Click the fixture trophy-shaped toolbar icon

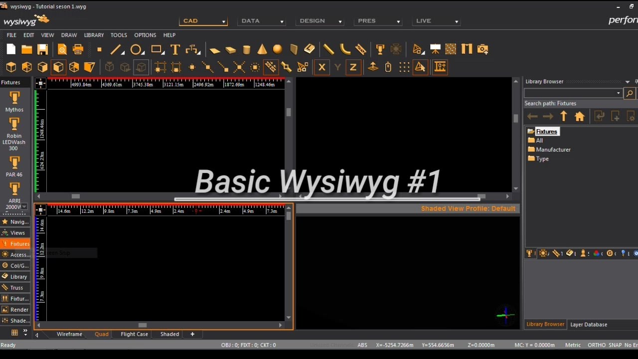(x=380, y=49)
